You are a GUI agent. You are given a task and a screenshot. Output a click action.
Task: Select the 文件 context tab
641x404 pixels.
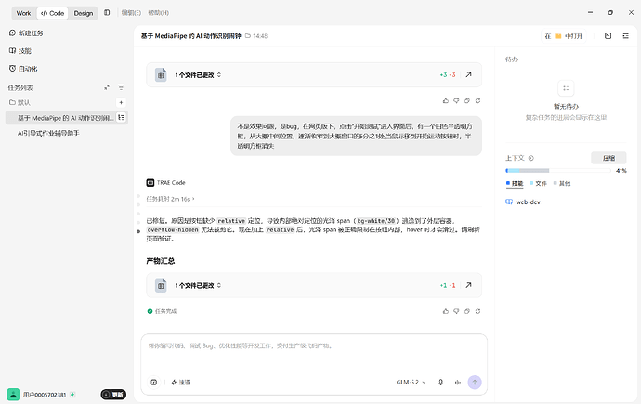(538, 183)
